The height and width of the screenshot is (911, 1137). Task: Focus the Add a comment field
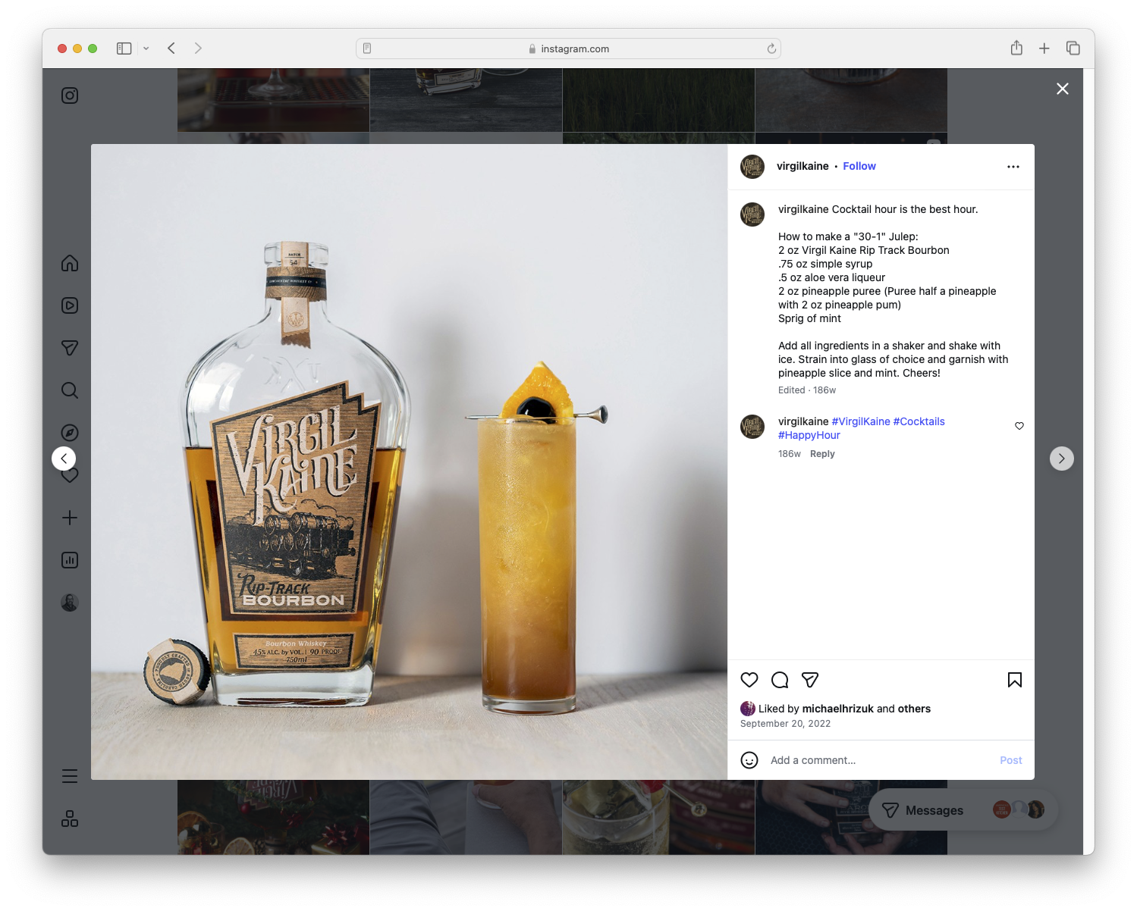point(880,760)
